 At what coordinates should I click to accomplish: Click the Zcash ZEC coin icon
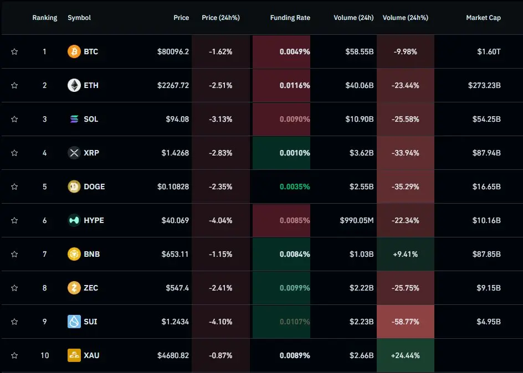pyautogui.click(x=74, y=288)
